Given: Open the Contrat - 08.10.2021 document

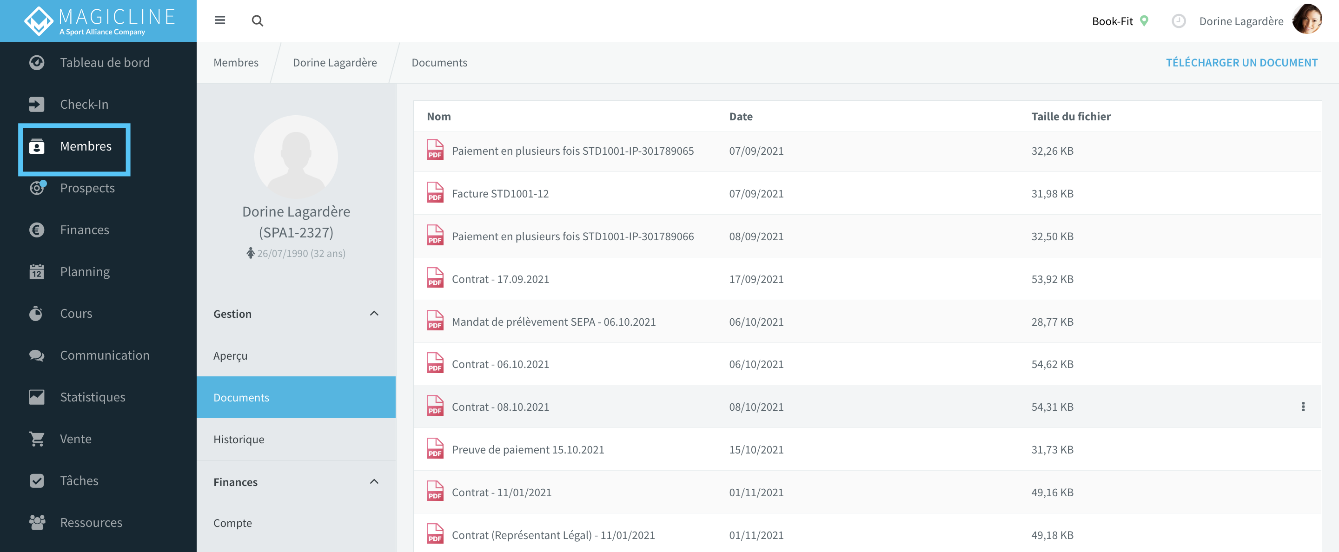Looking at the screenshot, I should [500, 407].
